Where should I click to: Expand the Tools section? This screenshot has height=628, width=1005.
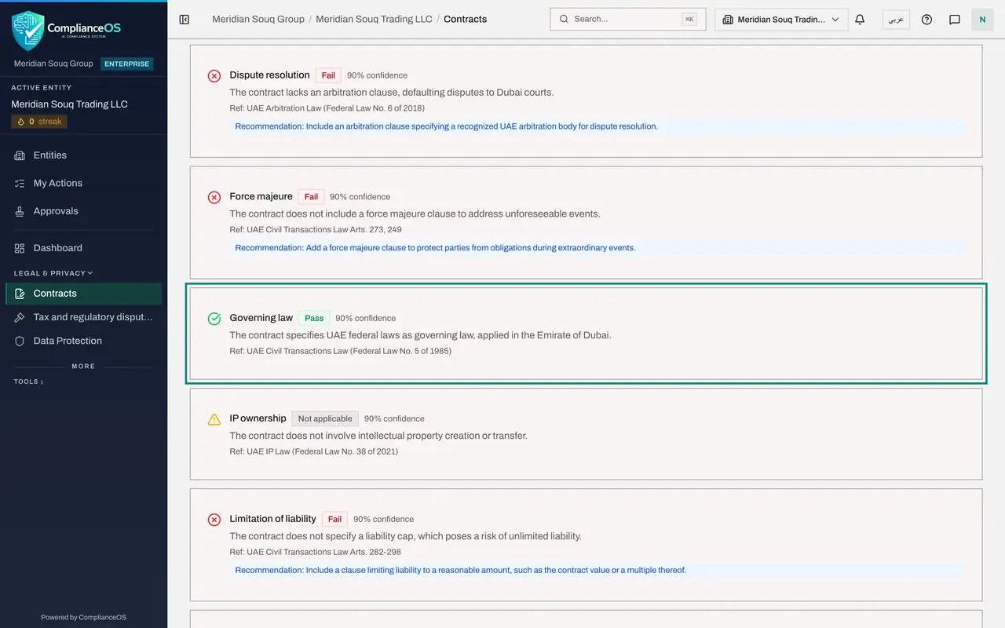point(28,382)
